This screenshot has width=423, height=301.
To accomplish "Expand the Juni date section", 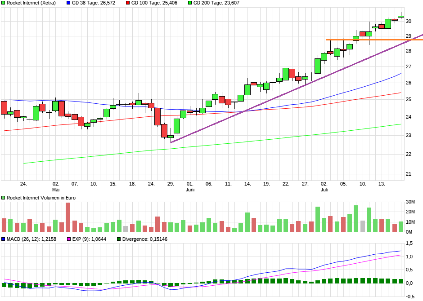I will 189,189.
